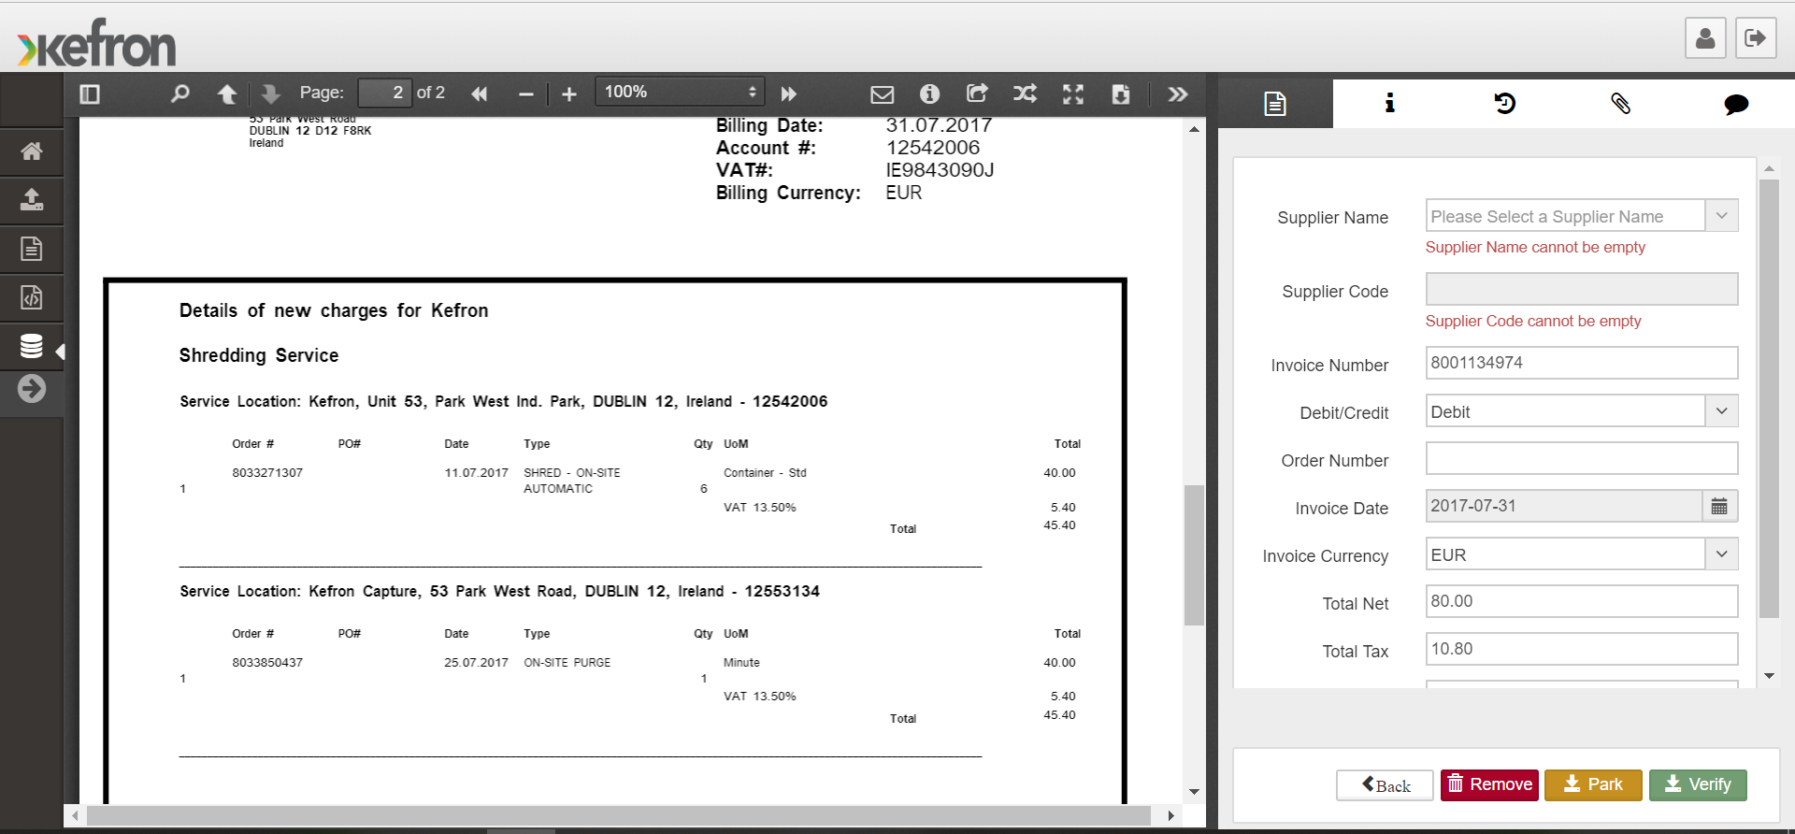
Task: Click 'Supplier Code cannot be empty' error
Action: [x=1533, y=321]
